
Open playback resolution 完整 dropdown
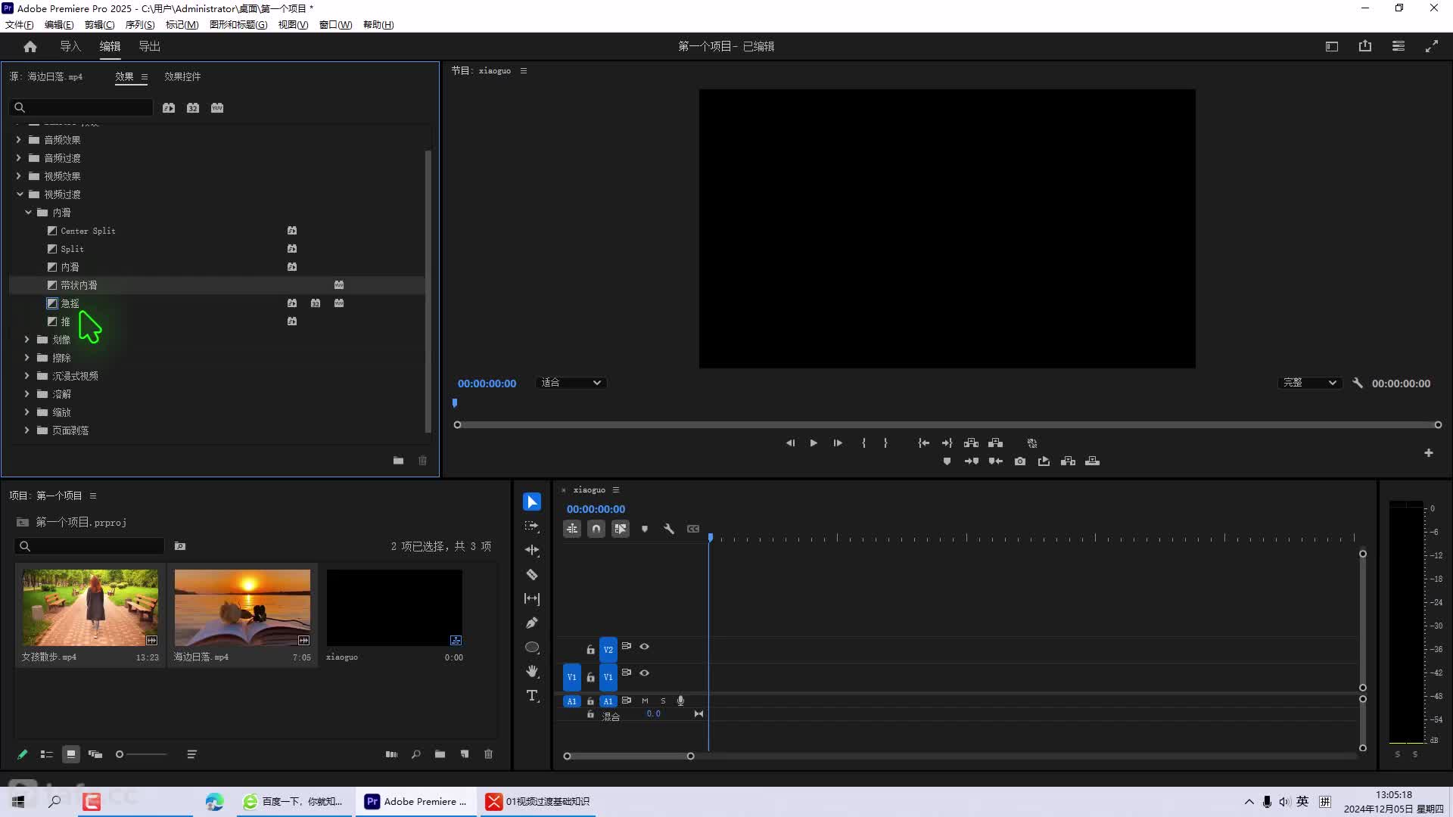click(1309, 383)
